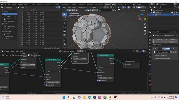Screen dimensions: 179x100
Task: Remove the Geometry Nodes modifier with X
Action: (x=173, y=49)
